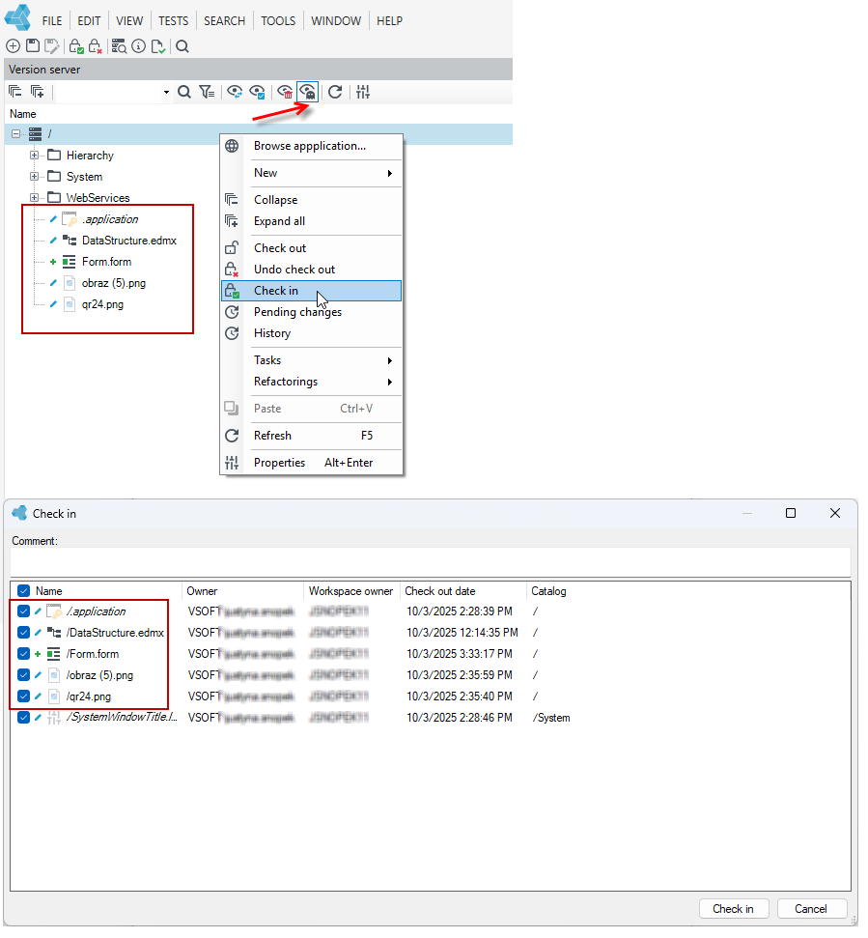Image resolution: width=868 pixels, height=938 pixels.
Task: Click the Collapse all icon in Version server toolbar
Action: [14, 92]
